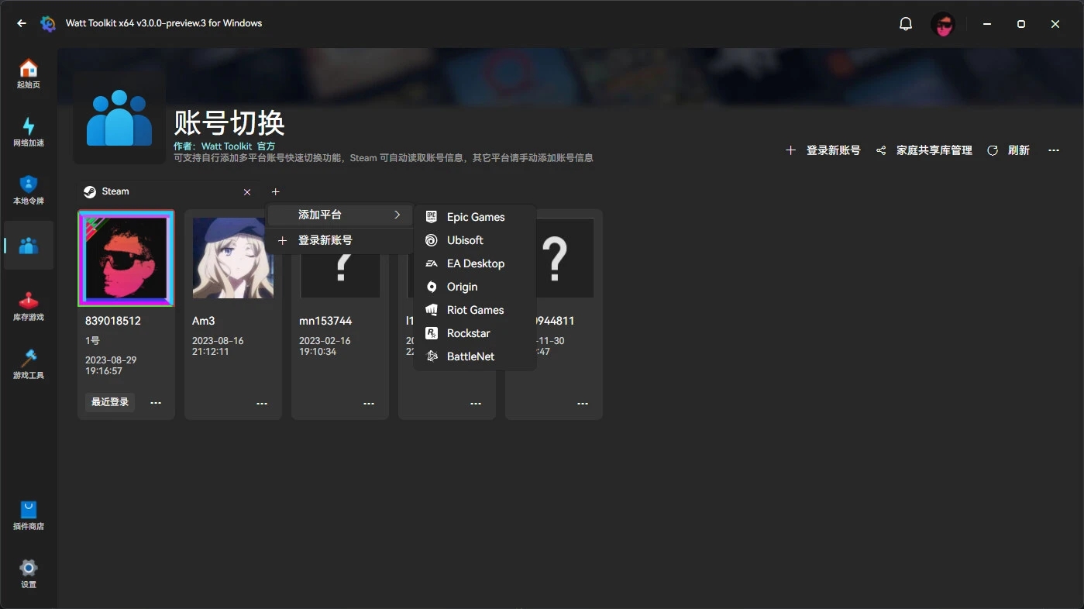The width and height of the screenshot is (1084, 609).
Task: Return to 起始页 via the home icon
Action: pyautogui.click(x=28, y=74)
